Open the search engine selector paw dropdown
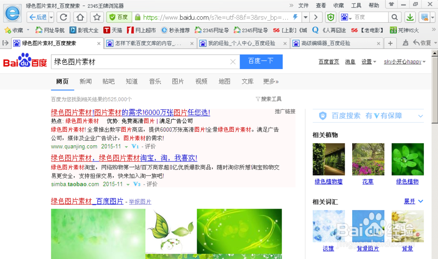This screenshot has width=438, height=259. (346, 17)
